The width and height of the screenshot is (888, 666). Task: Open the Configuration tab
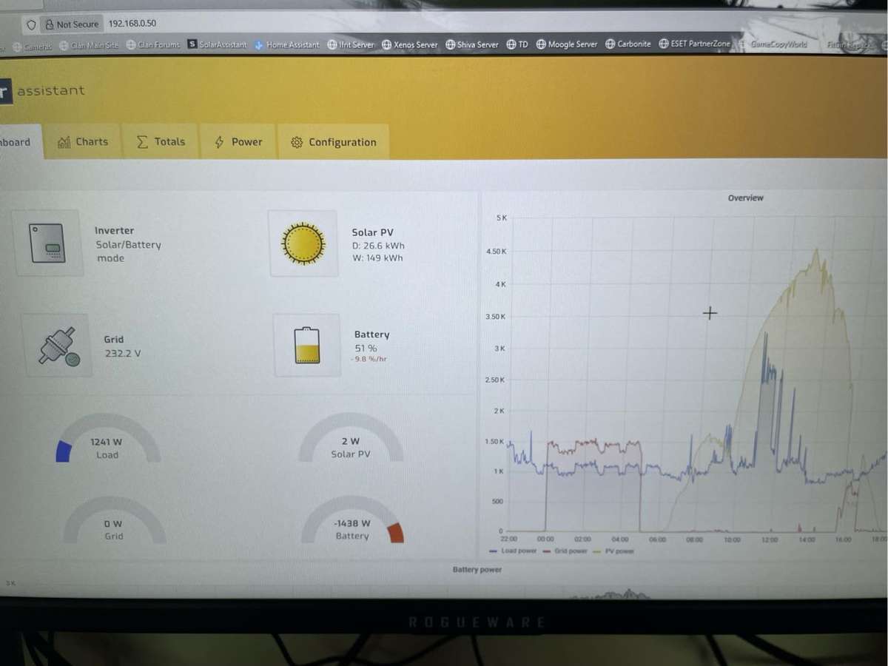tap(334, 142)
